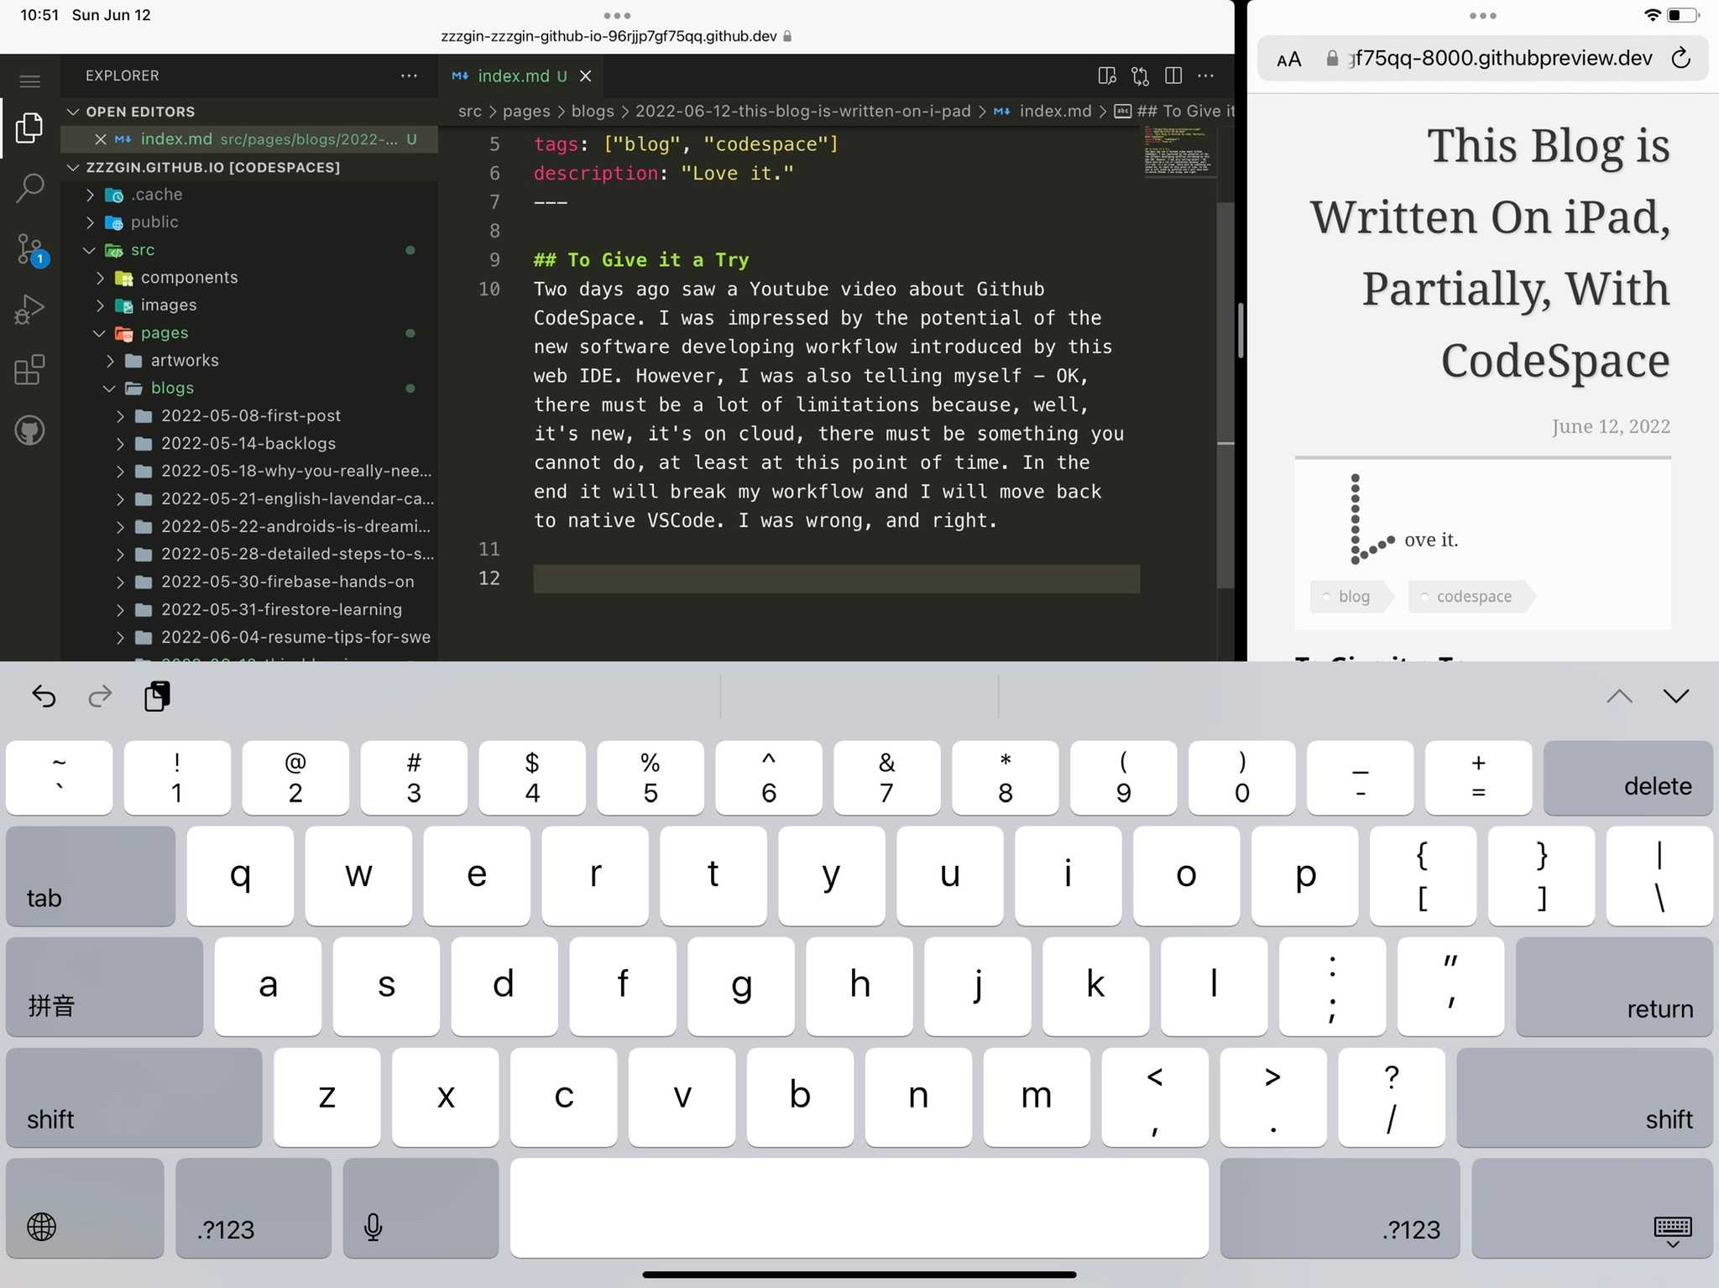This screenshot has height=1288, width=1719.
Task: Open the VS Code hamburger menu
Action: point(29,81)
